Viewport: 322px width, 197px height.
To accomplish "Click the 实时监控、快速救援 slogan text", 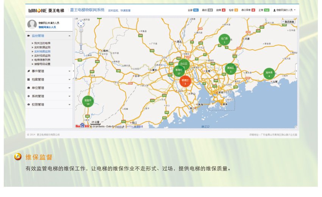I will click(119, 11).
